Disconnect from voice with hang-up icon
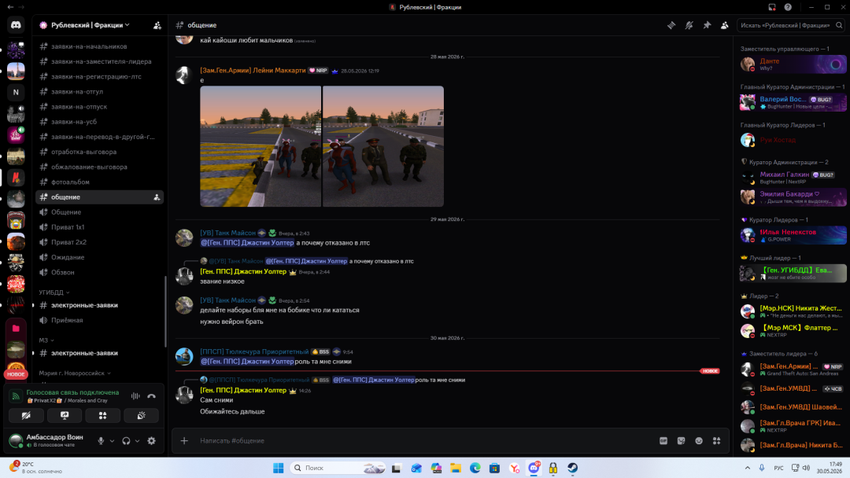The height and width of the screenshot is (478, 850). tap(151, 396)
